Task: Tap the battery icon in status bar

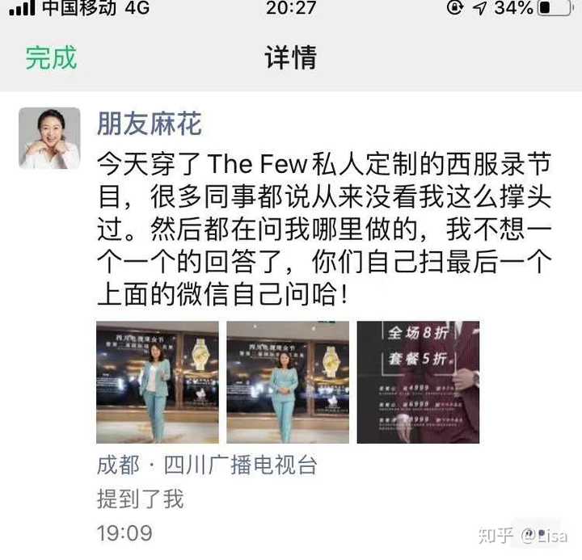Action: (x=555, y=7)
